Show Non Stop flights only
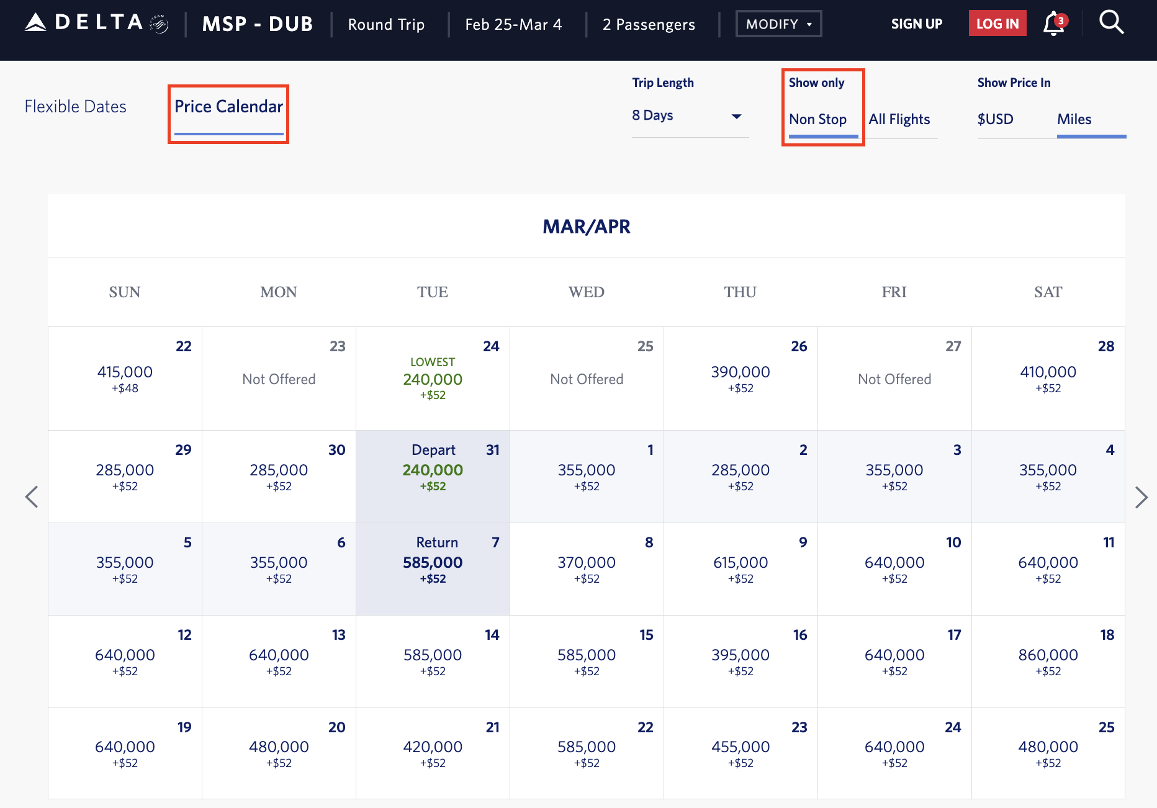1157x808 pixels. click(x=817, y=119)
